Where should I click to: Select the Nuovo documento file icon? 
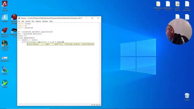tap(187, 6)
